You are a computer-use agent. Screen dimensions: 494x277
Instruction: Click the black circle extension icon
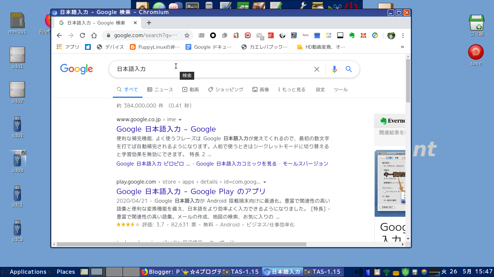(x=213, y=35)
